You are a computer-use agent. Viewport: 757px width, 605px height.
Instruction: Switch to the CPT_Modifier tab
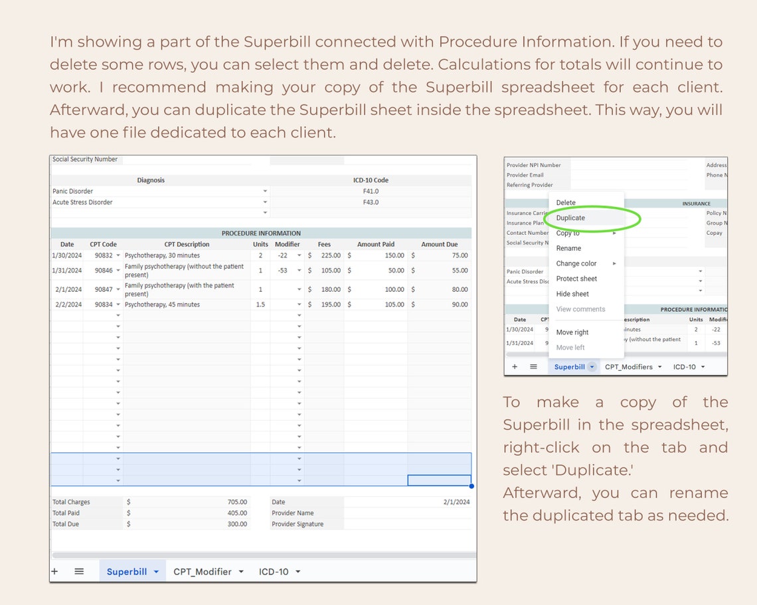tap(203, 571)
